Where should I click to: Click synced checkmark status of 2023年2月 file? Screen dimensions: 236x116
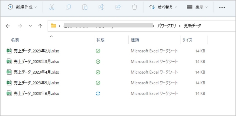tap(98, 51)
